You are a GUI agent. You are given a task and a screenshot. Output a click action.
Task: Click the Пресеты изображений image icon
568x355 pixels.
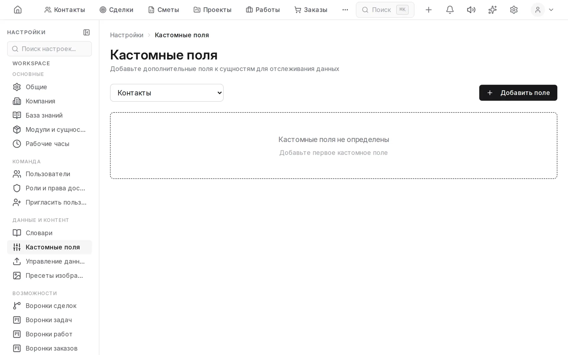click(x=17, y=275)
